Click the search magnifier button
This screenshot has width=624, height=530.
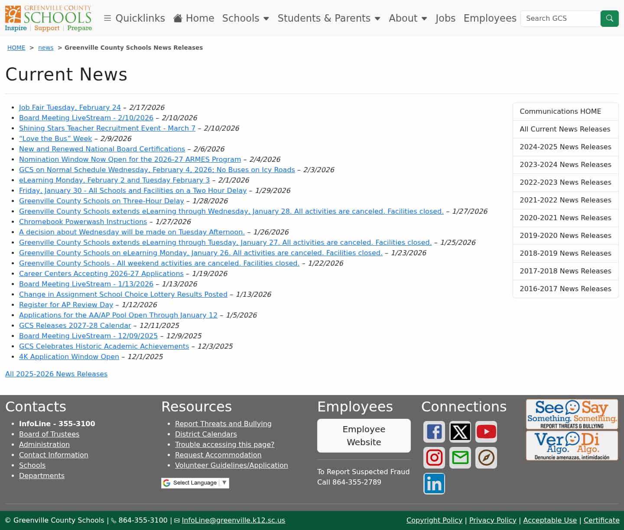coord(609,19)
